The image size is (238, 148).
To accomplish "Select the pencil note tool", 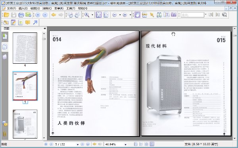I will [13, 23].
